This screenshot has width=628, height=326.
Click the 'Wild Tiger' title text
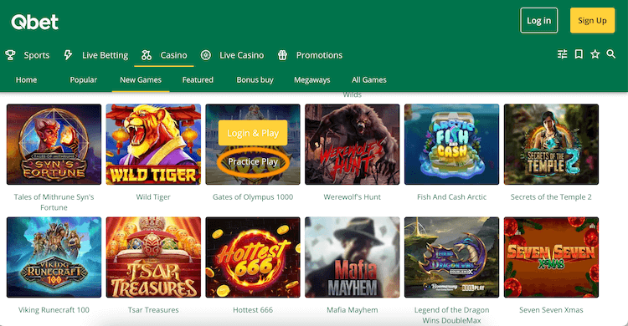(153, 196)
